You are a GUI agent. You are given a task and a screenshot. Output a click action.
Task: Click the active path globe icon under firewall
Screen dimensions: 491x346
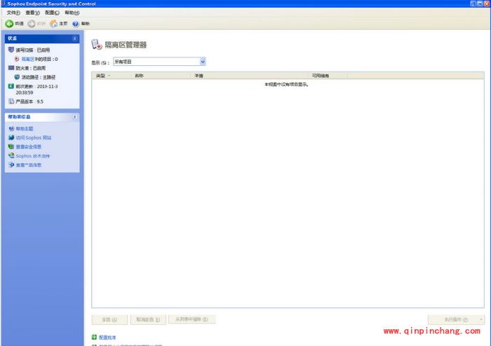coord(17,77)
